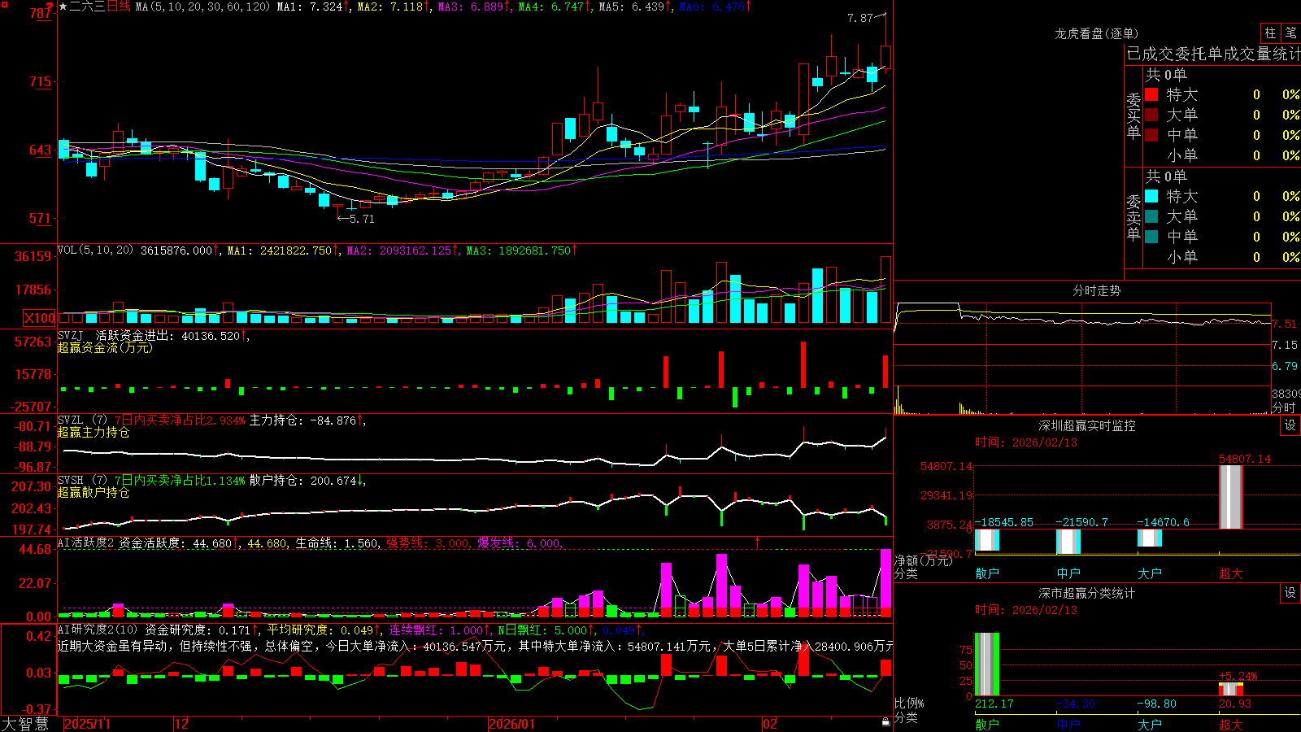1301x732 pixels.
Task: Click the 散户持仓: 200.674 value
Action: (x=302, y=480)
